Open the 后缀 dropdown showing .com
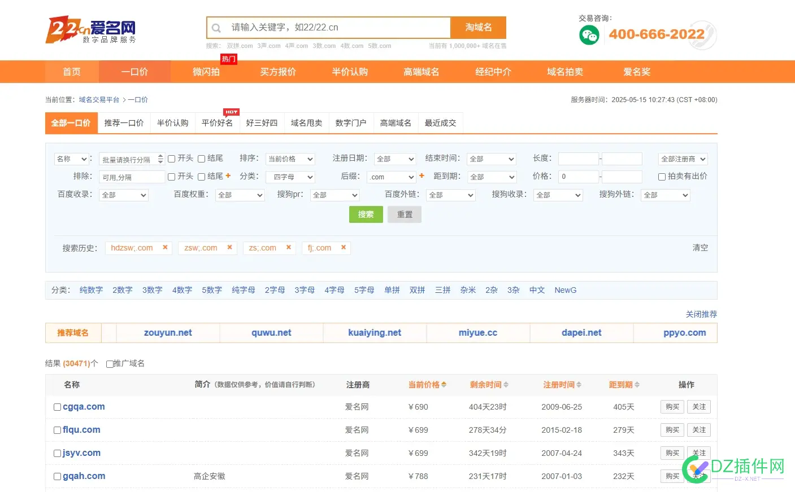 [391, 177]
